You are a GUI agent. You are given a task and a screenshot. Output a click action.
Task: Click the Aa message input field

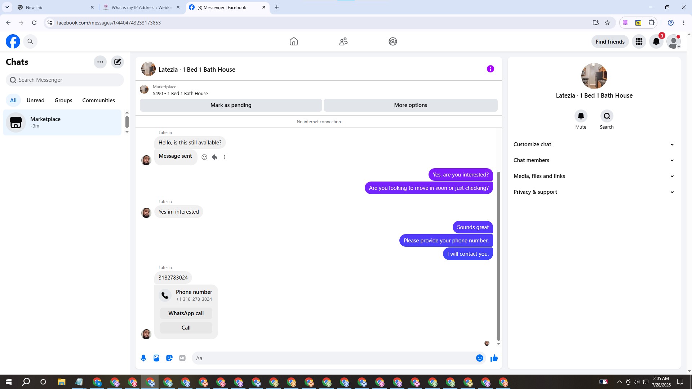333,358
